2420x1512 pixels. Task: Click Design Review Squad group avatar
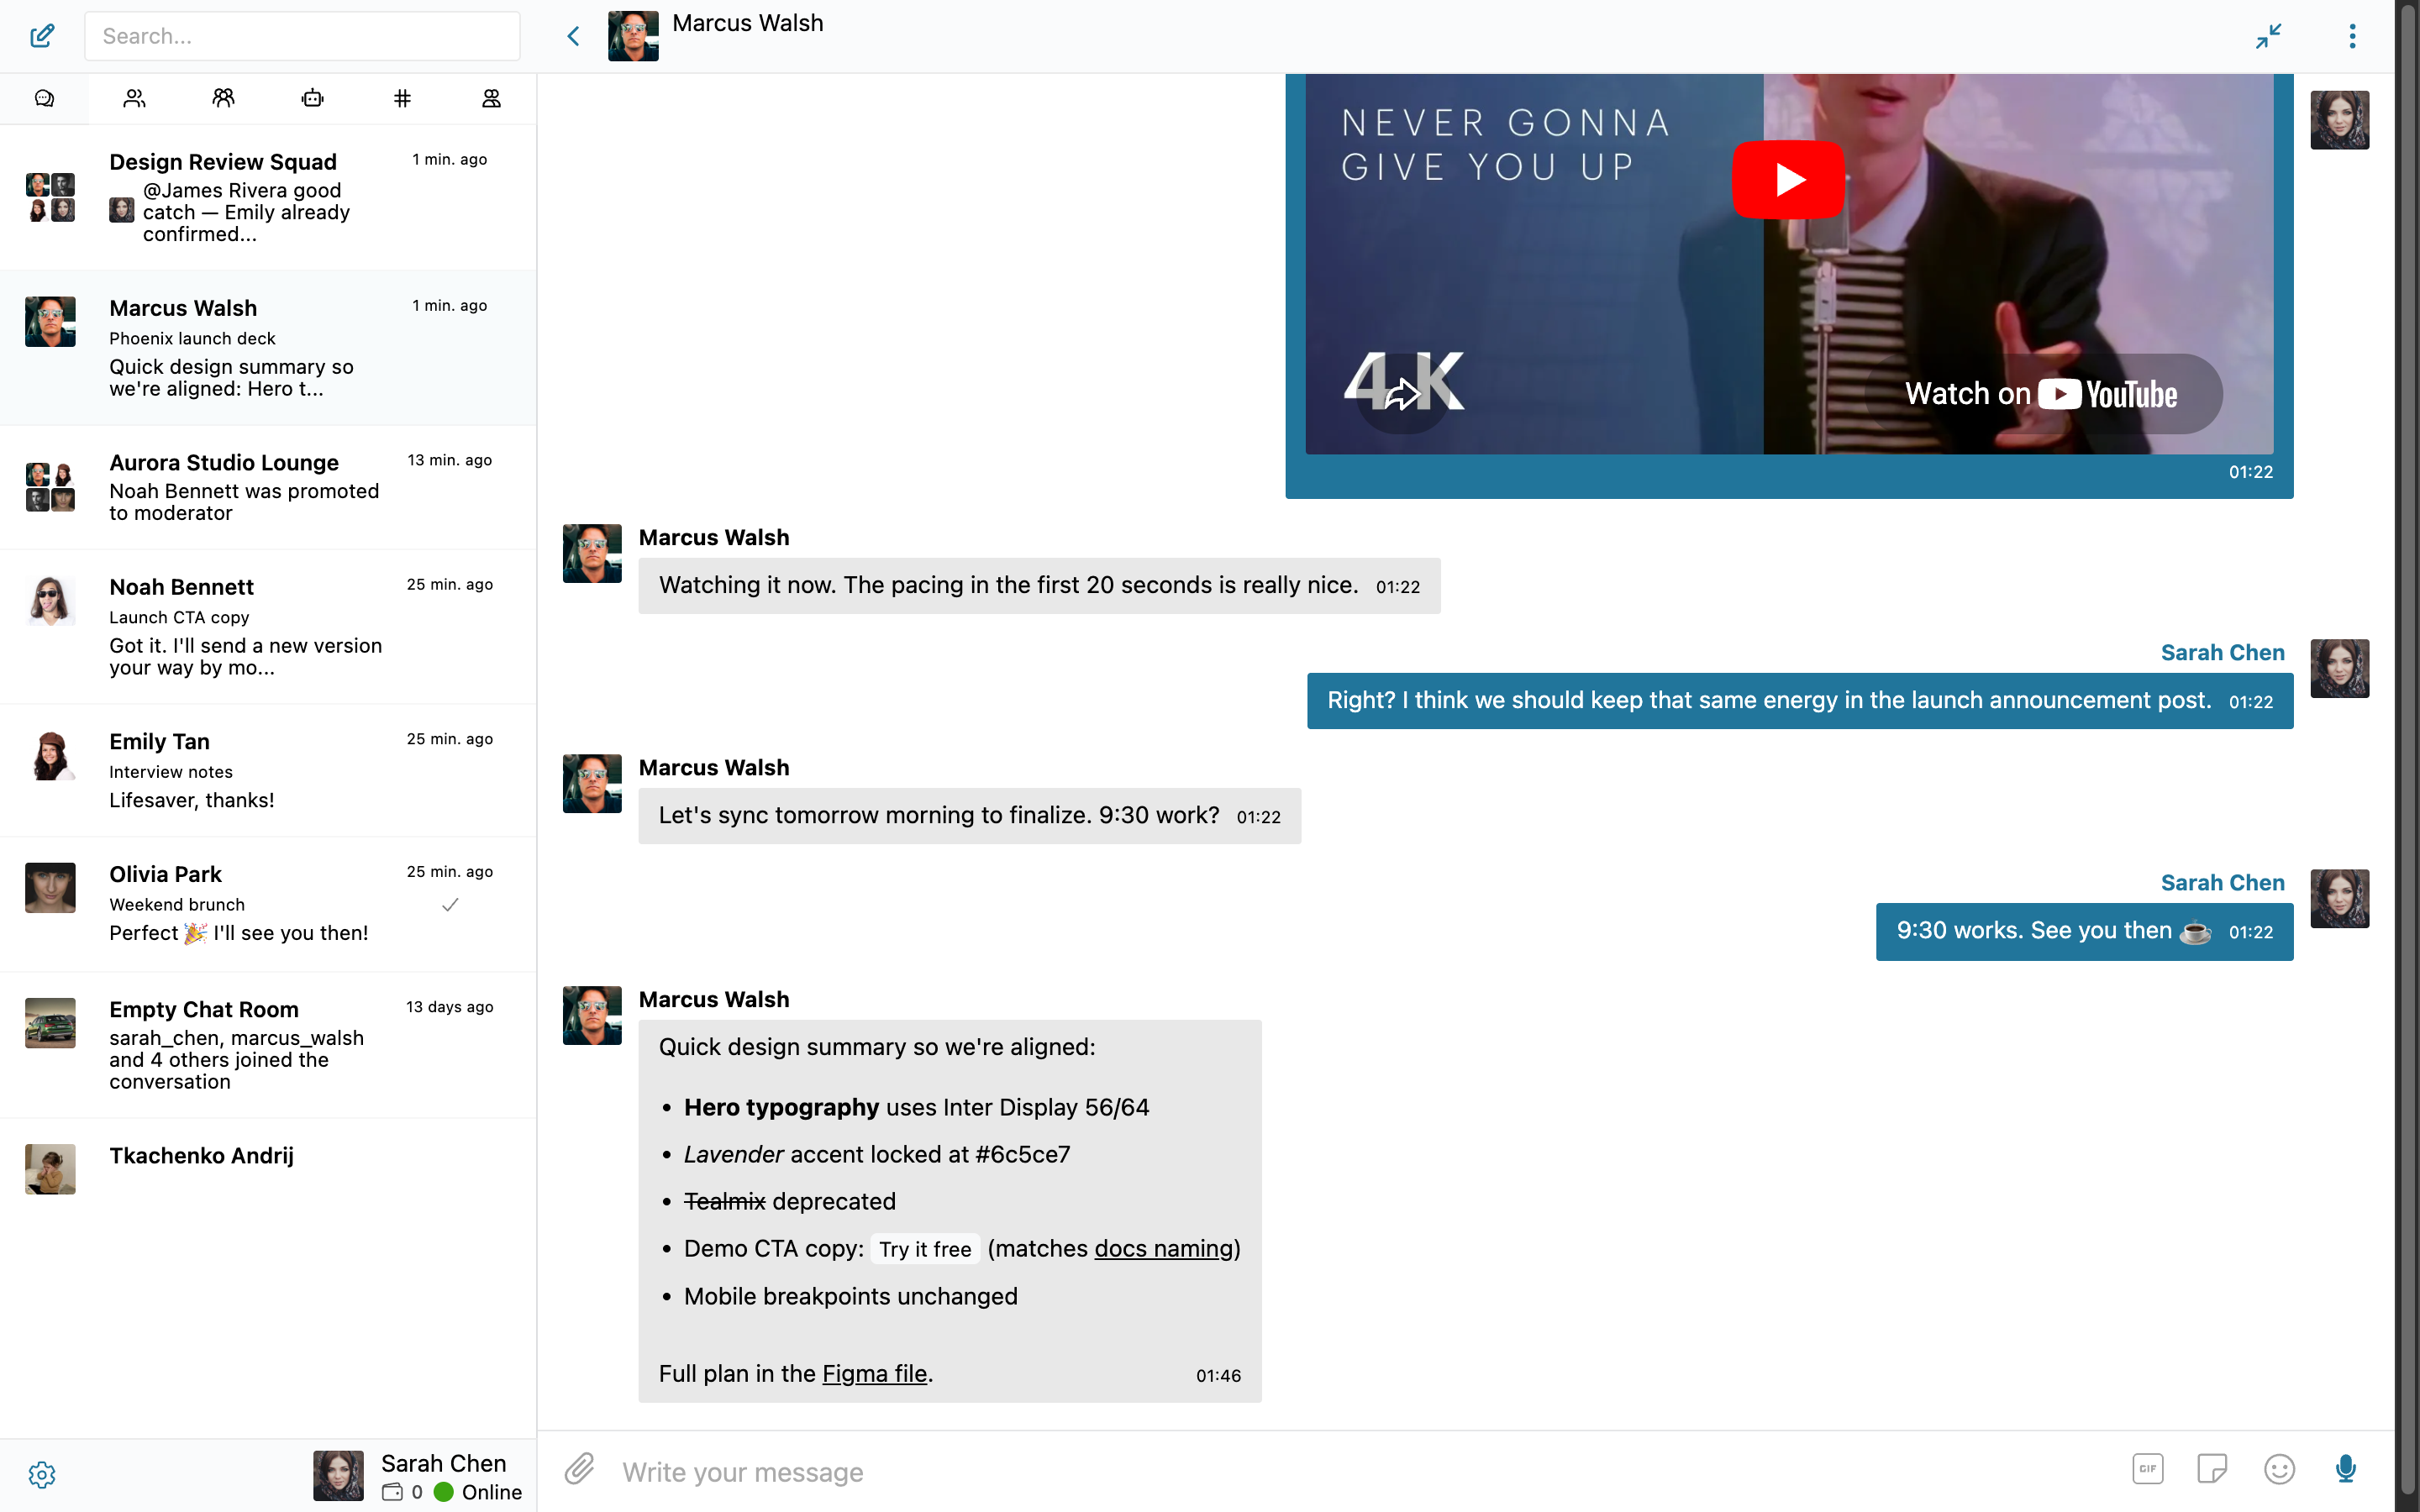(50, 197)
